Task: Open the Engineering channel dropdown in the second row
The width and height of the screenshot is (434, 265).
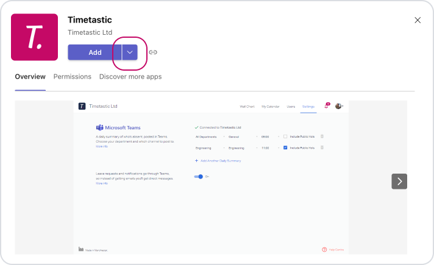Action: pyautogui.click(x=243, y=148)
